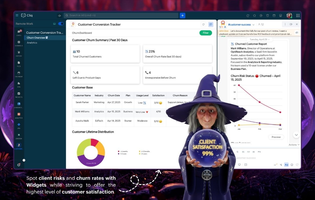
Task: Open Channels from the left sidebar
Action: coord(19,42)
